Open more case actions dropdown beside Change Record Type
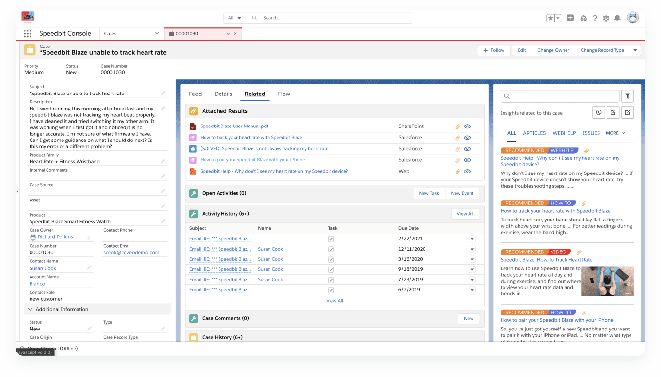The height and width of the screenshot is (377, 661). point(635,50)
